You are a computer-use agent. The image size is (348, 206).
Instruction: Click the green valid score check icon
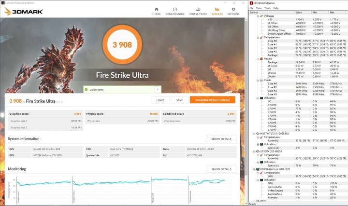86,89
